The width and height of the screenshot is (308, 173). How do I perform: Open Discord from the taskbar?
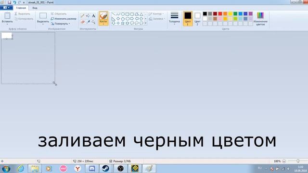(x=92, y=169)
